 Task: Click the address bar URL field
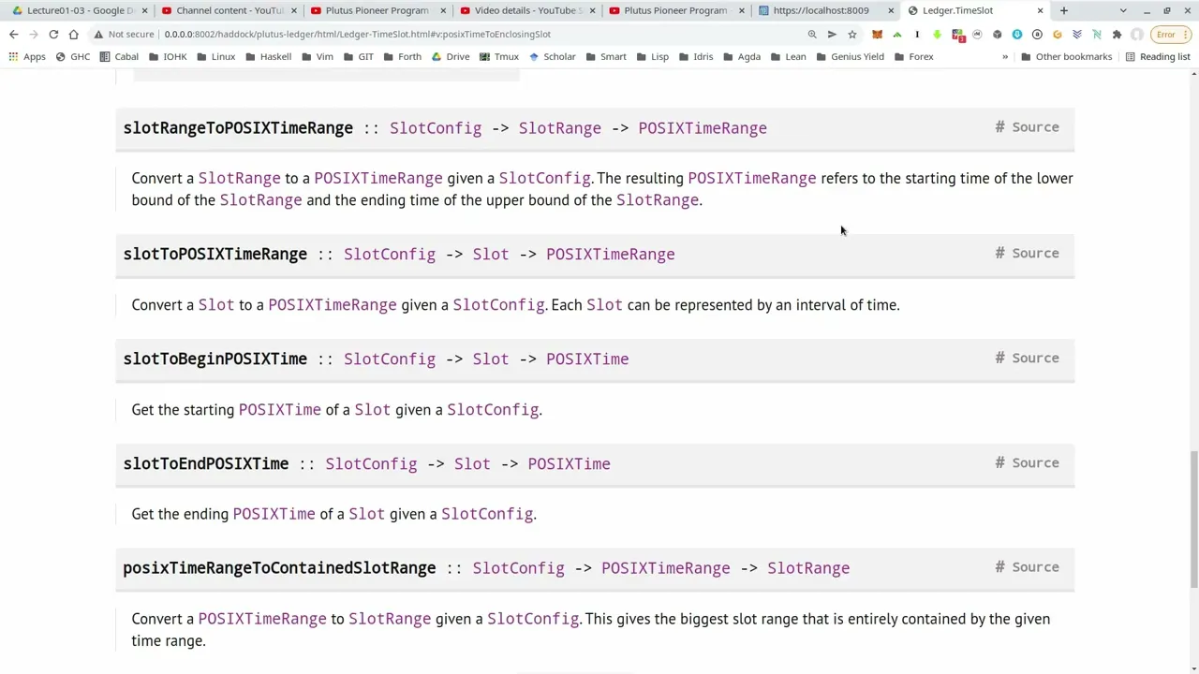[x=468, y=35]
